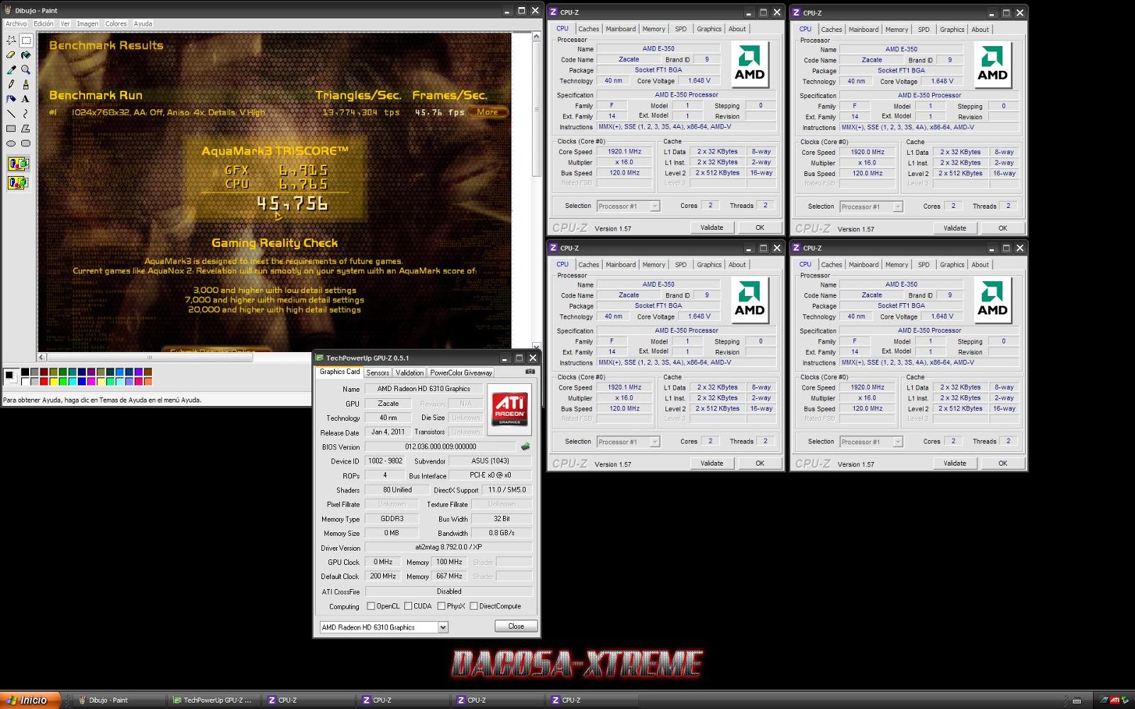
Task: Open the SPD tab in lower-left CPU-Z window
Action: pos(681,265)
